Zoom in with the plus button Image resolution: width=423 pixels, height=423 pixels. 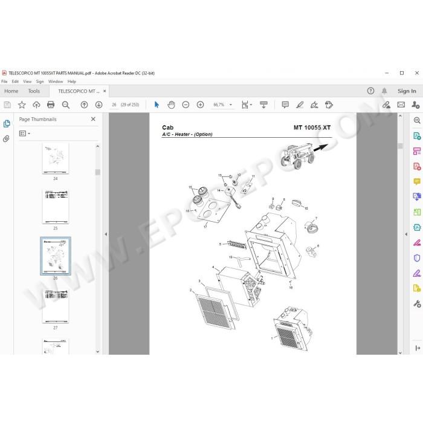(x=200, y=105)
